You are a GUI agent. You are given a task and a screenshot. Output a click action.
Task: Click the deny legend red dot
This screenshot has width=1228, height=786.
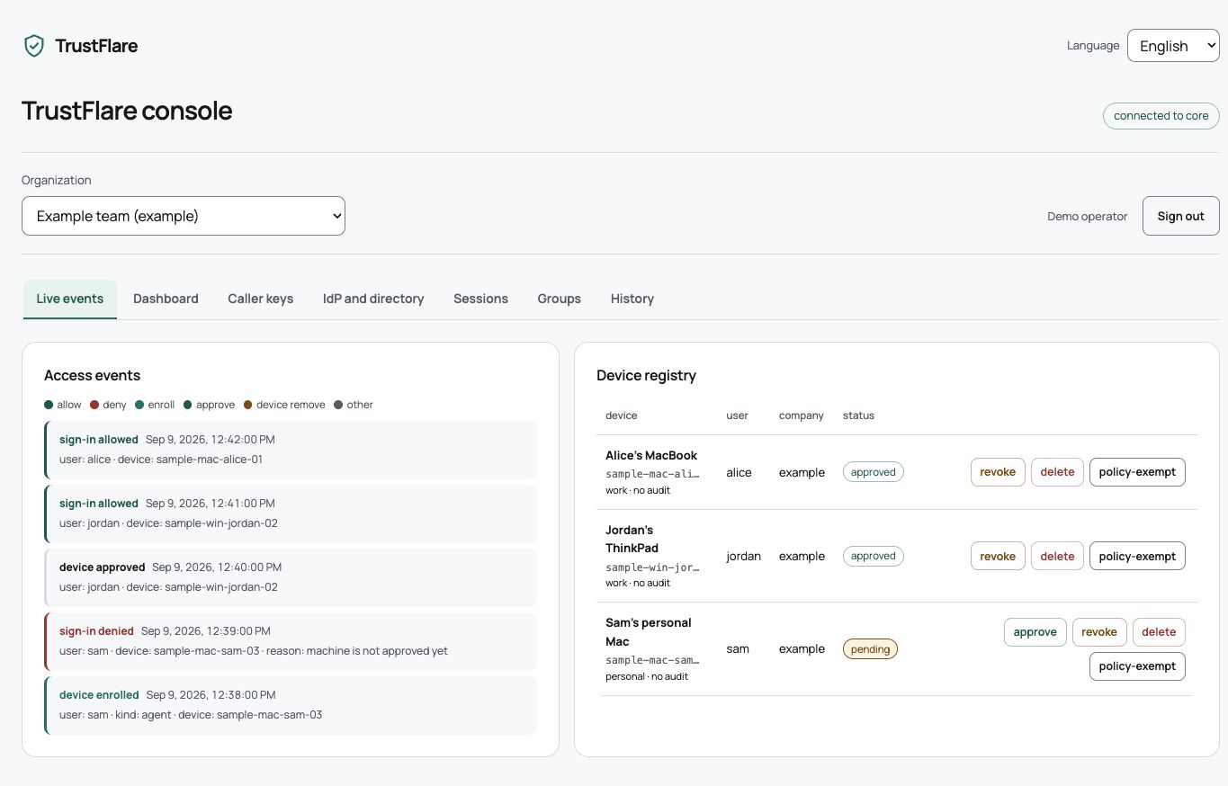tap(94, 405)
